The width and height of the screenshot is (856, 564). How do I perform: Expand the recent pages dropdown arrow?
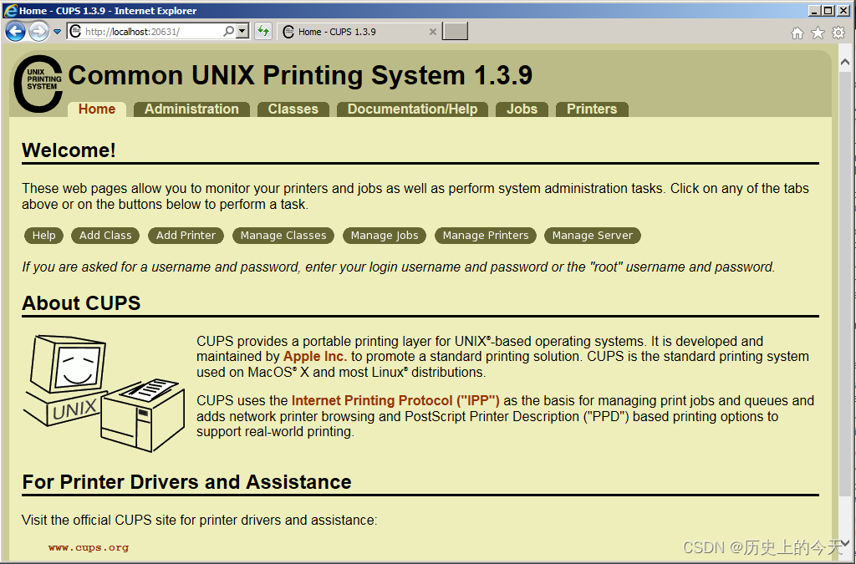57,32
